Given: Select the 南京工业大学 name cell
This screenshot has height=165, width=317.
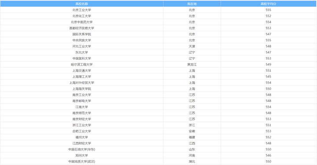Looking at the screenshot, I should tap(82, 95).
